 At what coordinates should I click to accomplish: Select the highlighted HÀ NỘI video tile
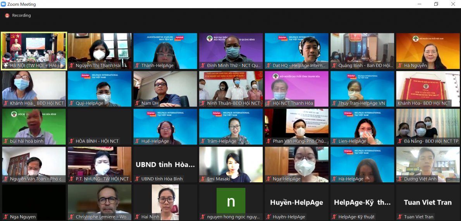34,50
